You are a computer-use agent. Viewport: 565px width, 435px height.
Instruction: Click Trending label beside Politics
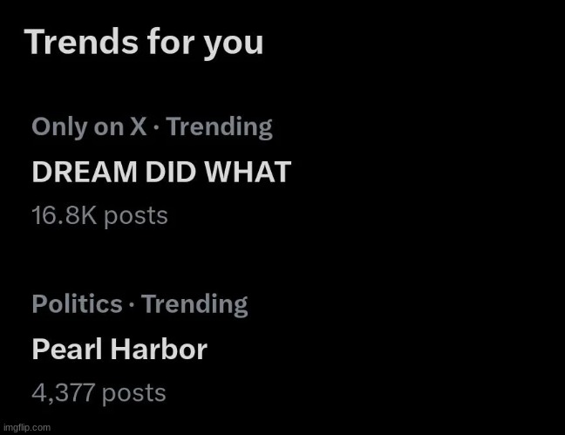pyautogui.click(x=194, y=304)
